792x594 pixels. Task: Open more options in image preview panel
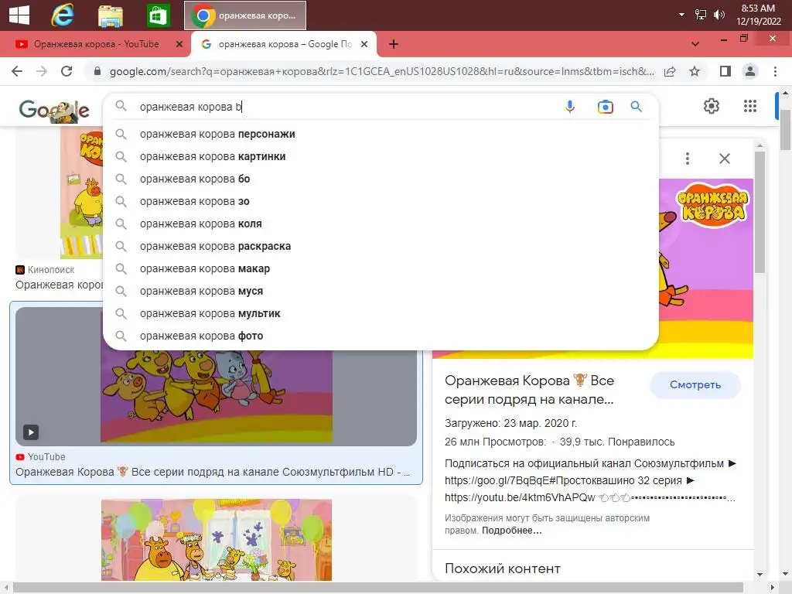[x=688, y=159]
